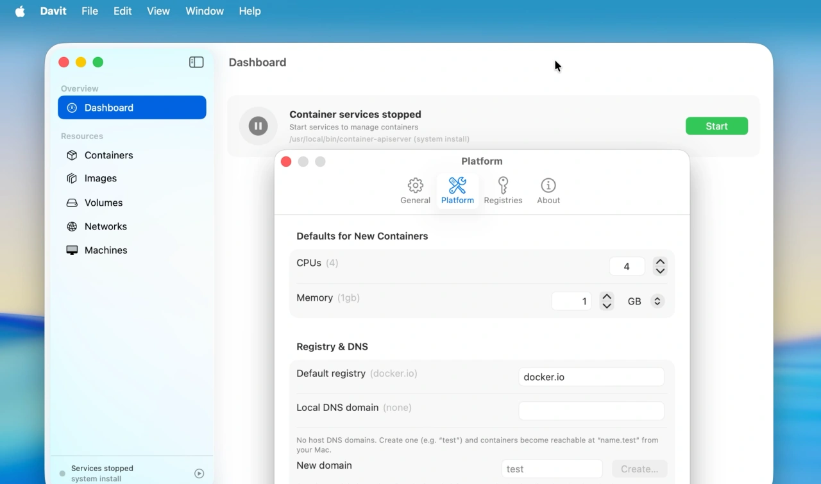This screenshot has width=821, height=484.
Task: Click the paused services status icon
Action: coord(258,126)
